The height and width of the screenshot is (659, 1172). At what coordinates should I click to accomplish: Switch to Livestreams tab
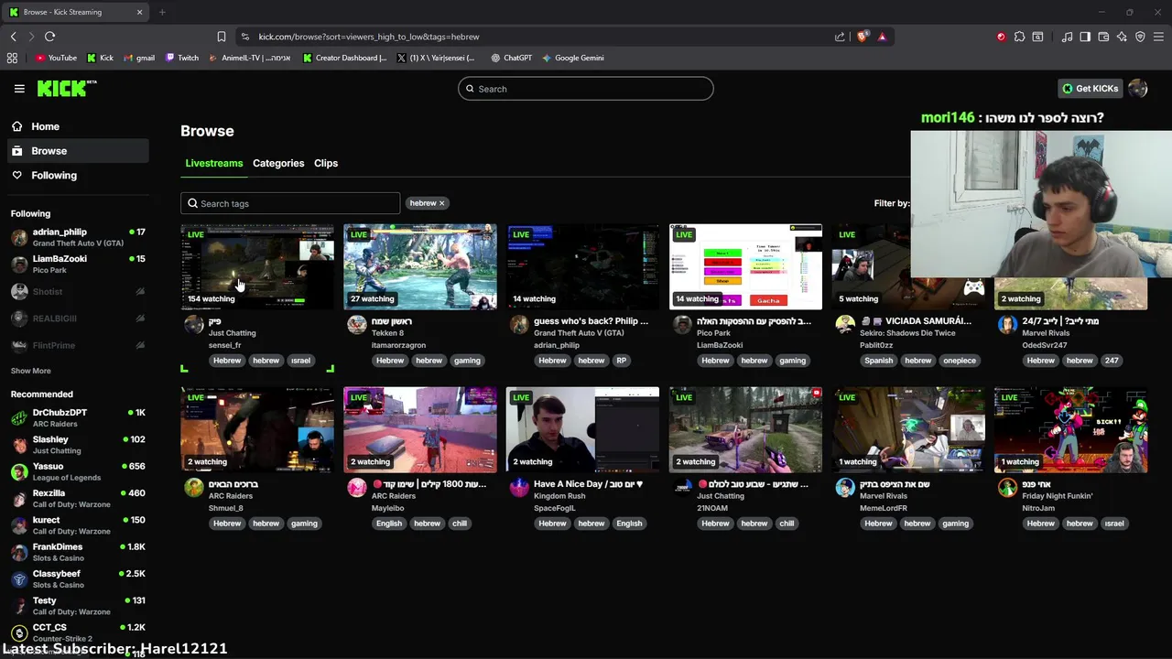(214, 163)
